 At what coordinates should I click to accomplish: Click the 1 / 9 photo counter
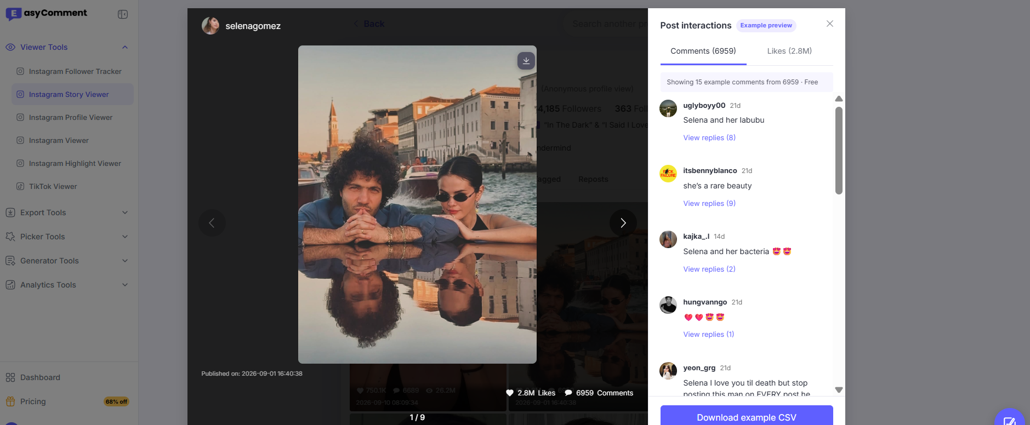pos(417,417)
